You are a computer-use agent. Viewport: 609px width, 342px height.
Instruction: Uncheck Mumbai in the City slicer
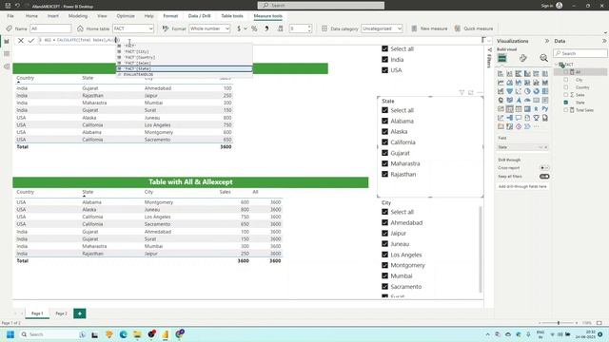coord(384,275)
